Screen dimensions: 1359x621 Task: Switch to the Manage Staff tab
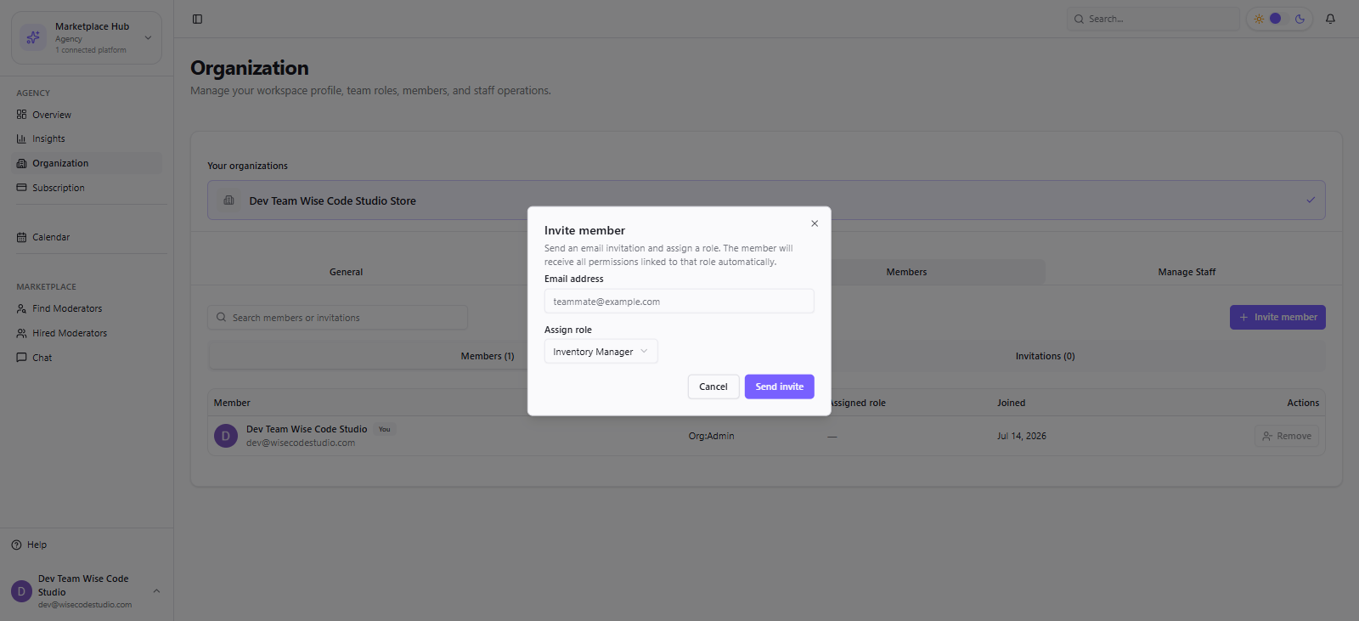[x=1187, y=272]
